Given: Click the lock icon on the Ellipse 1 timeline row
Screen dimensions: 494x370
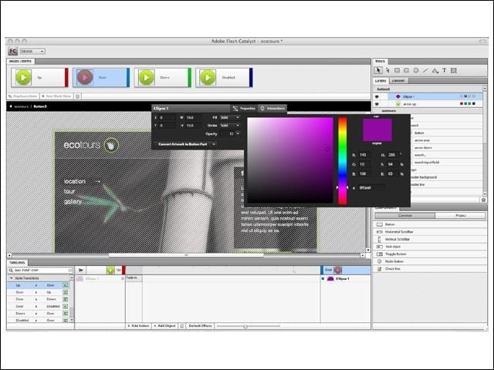Looking at the screenshot, I should pyautogui.click(x=123, y=279).
